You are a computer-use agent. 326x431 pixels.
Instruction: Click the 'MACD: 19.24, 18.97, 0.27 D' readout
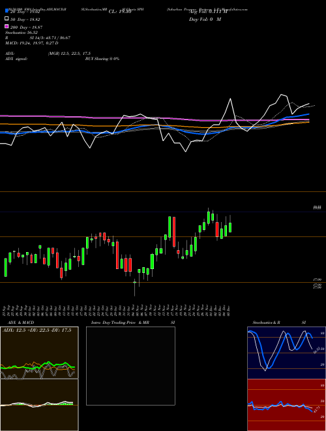(x=32, y=43)
